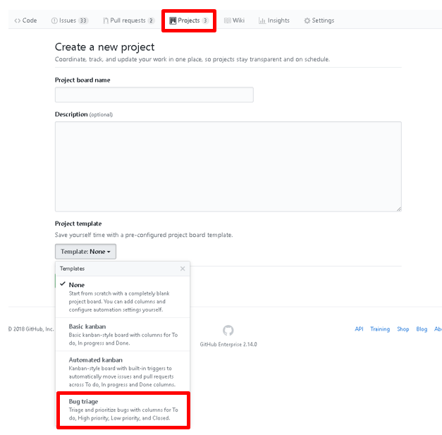Open the Insights tab
This screenshot has width=442, height=435.
pyautogui.click(x=274, y=20)
